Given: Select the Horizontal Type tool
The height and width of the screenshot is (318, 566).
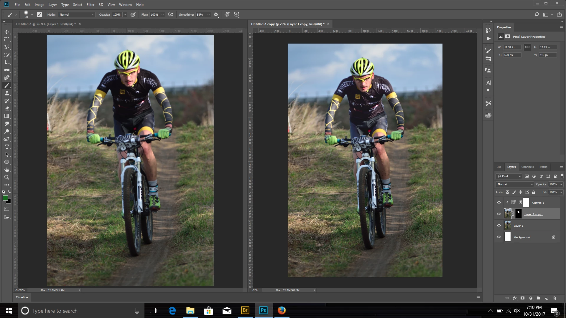Looking at the screenshot, I should tap(7, 147).
